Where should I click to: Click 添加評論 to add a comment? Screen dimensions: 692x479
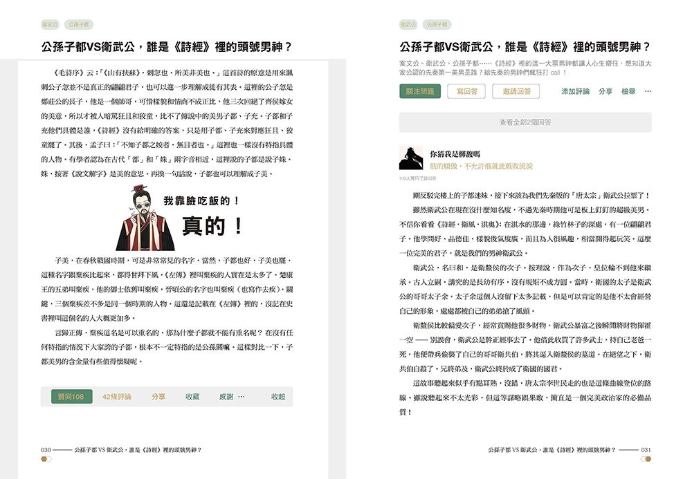[x=575, y=91]
